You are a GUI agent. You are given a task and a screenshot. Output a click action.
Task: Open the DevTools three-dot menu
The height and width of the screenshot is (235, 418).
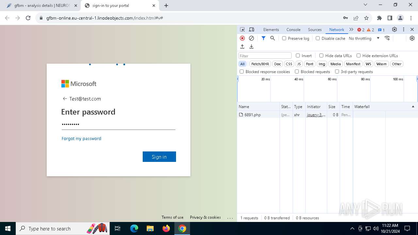click(404, 29)
